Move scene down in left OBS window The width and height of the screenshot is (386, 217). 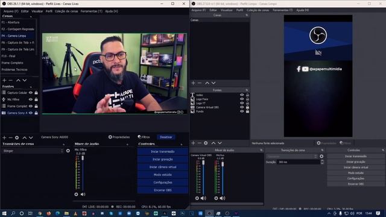point(25,80)
